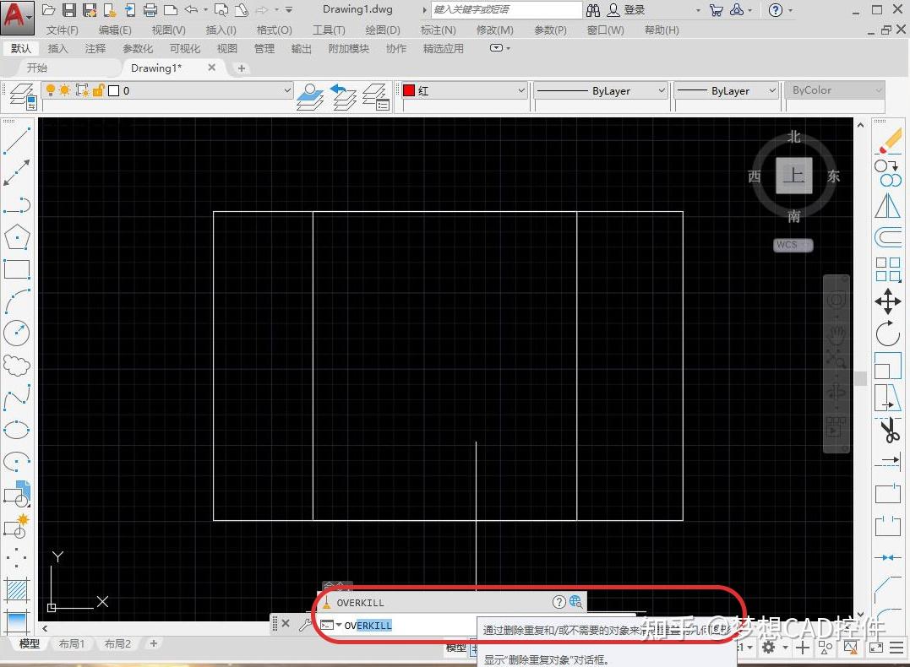Pick the Revision Cloud tool

pos(17,365)
